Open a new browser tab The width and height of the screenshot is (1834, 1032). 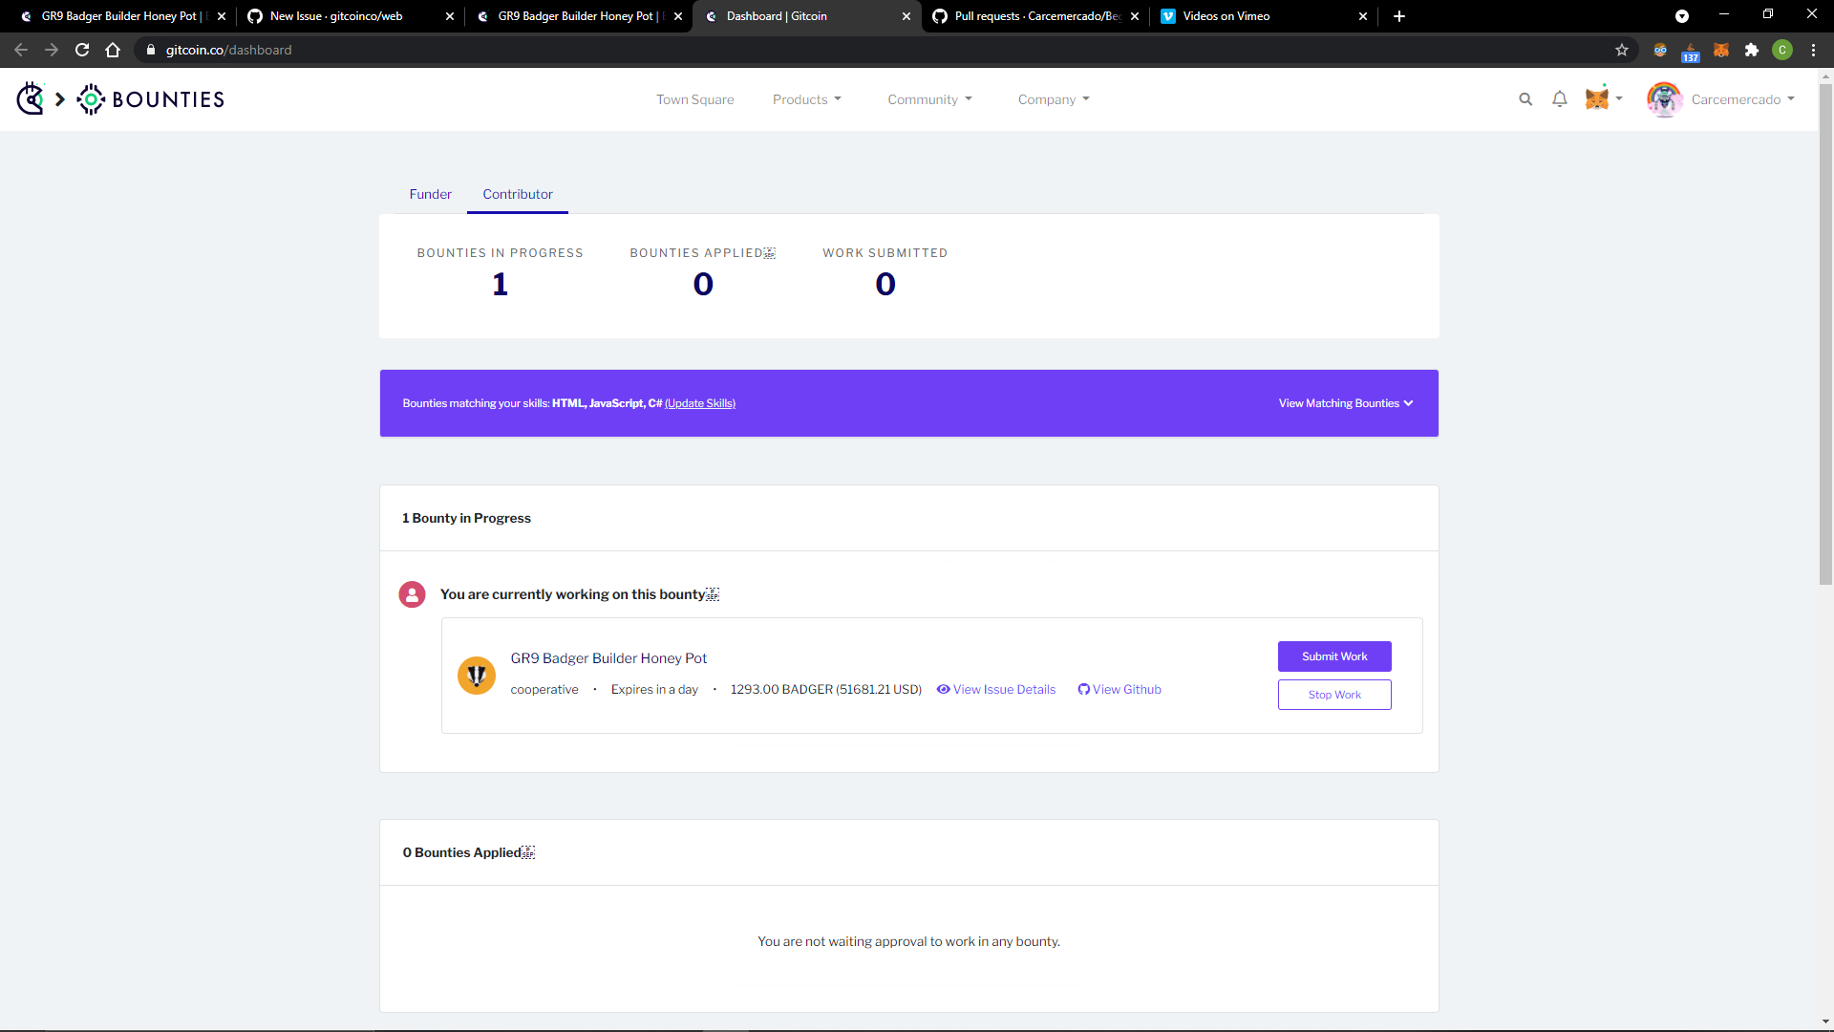tap(1399, 16)
